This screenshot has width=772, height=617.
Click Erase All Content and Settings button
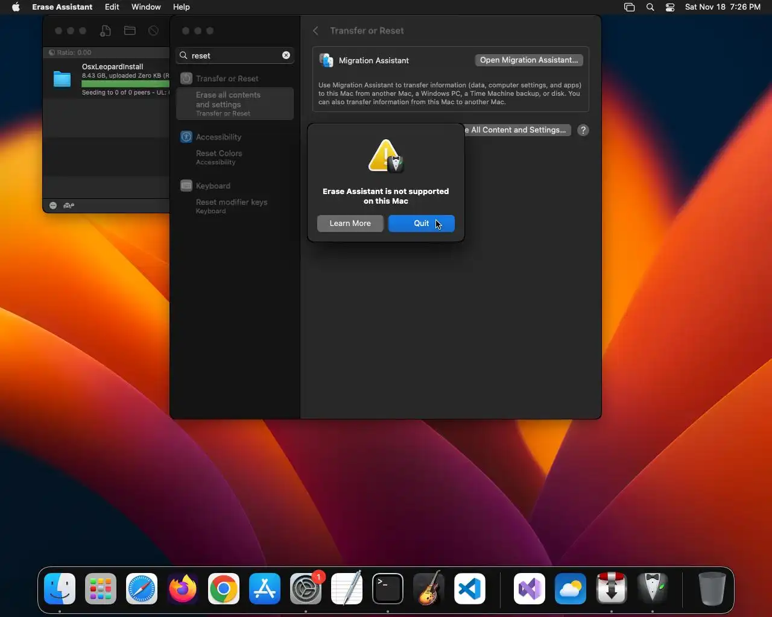(x=517, y=130)
